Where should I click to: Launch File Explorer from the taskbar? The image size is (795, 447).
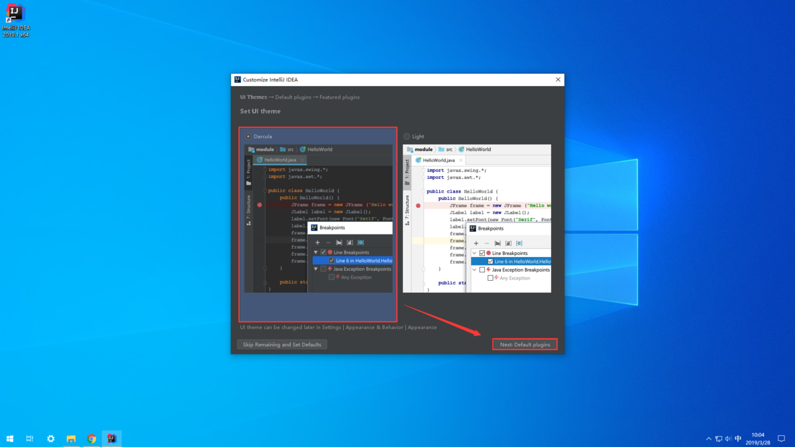coord(71,438)
